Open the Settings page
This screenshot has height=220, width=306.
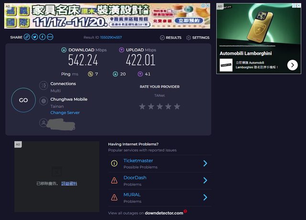tap(197, 37)
